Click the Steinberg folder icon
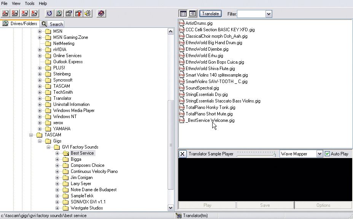 48,74
